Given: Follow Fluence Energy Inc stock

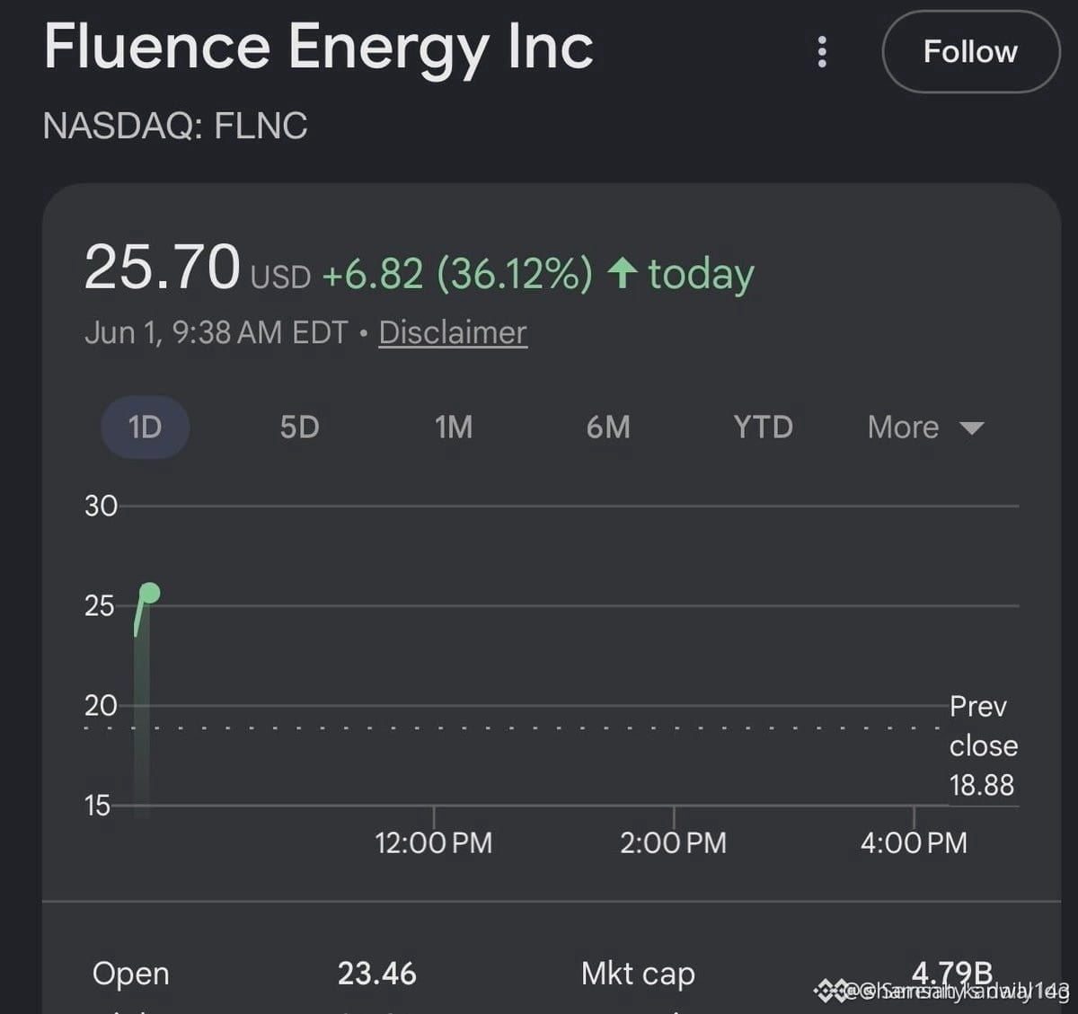Looking at the screenshot, I should pos(970,52).
